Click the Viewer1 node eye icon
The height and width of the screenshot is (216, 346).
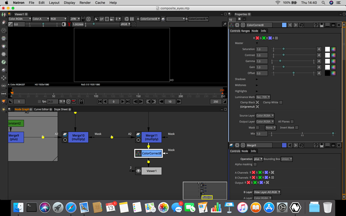(x=138, y=171)
